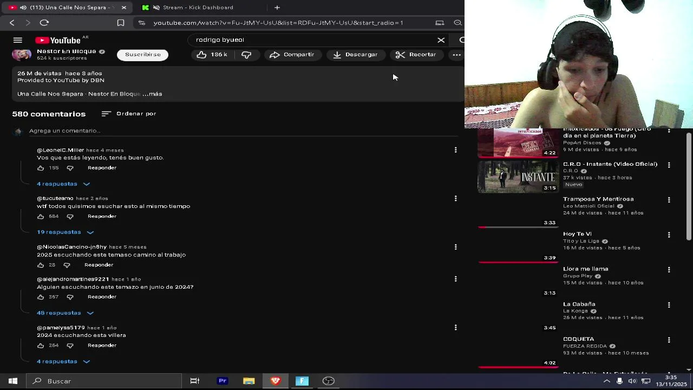
Task: Like LeonelC.Miller's comment
Action: pyautogui.click(x=41, y=168)
